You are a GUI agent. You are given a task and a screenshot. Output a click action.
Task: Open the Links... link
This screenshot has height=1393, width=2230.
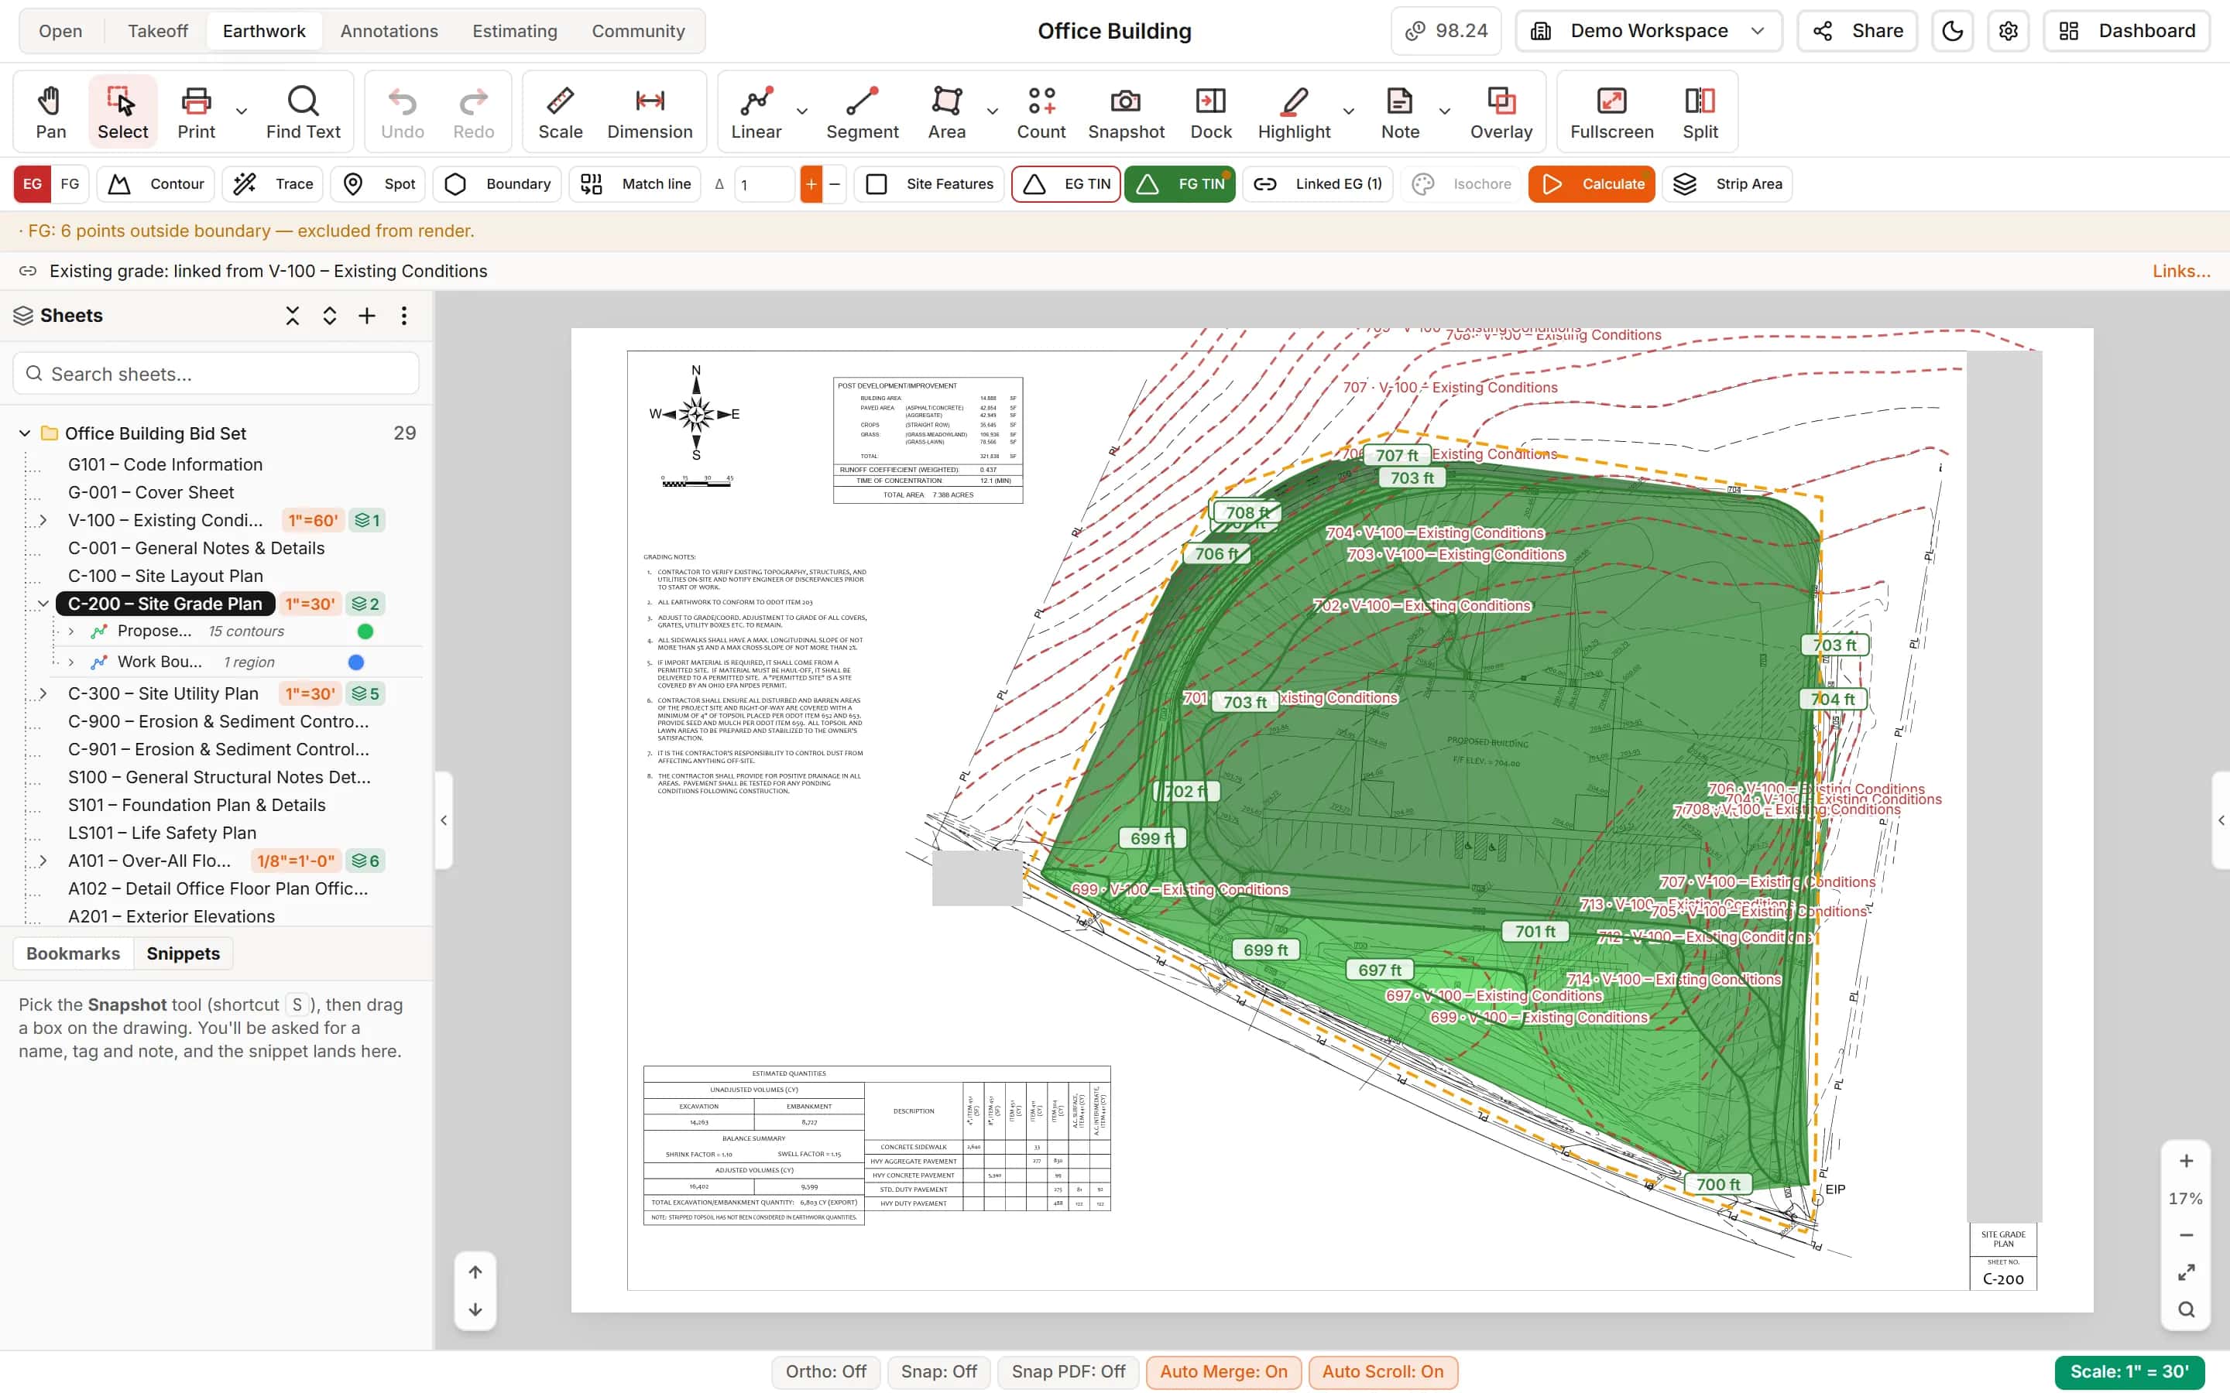tap(2180, 271)
